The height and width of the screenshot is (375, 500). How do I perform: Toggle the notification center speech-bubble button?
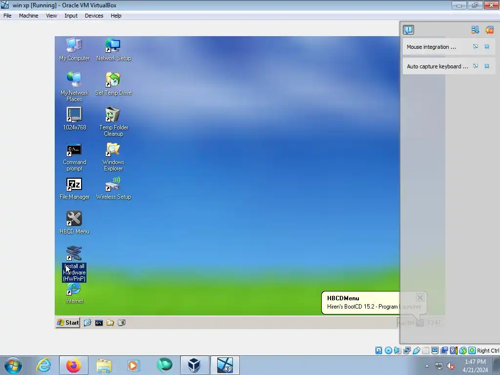click(x=409, y=30)
